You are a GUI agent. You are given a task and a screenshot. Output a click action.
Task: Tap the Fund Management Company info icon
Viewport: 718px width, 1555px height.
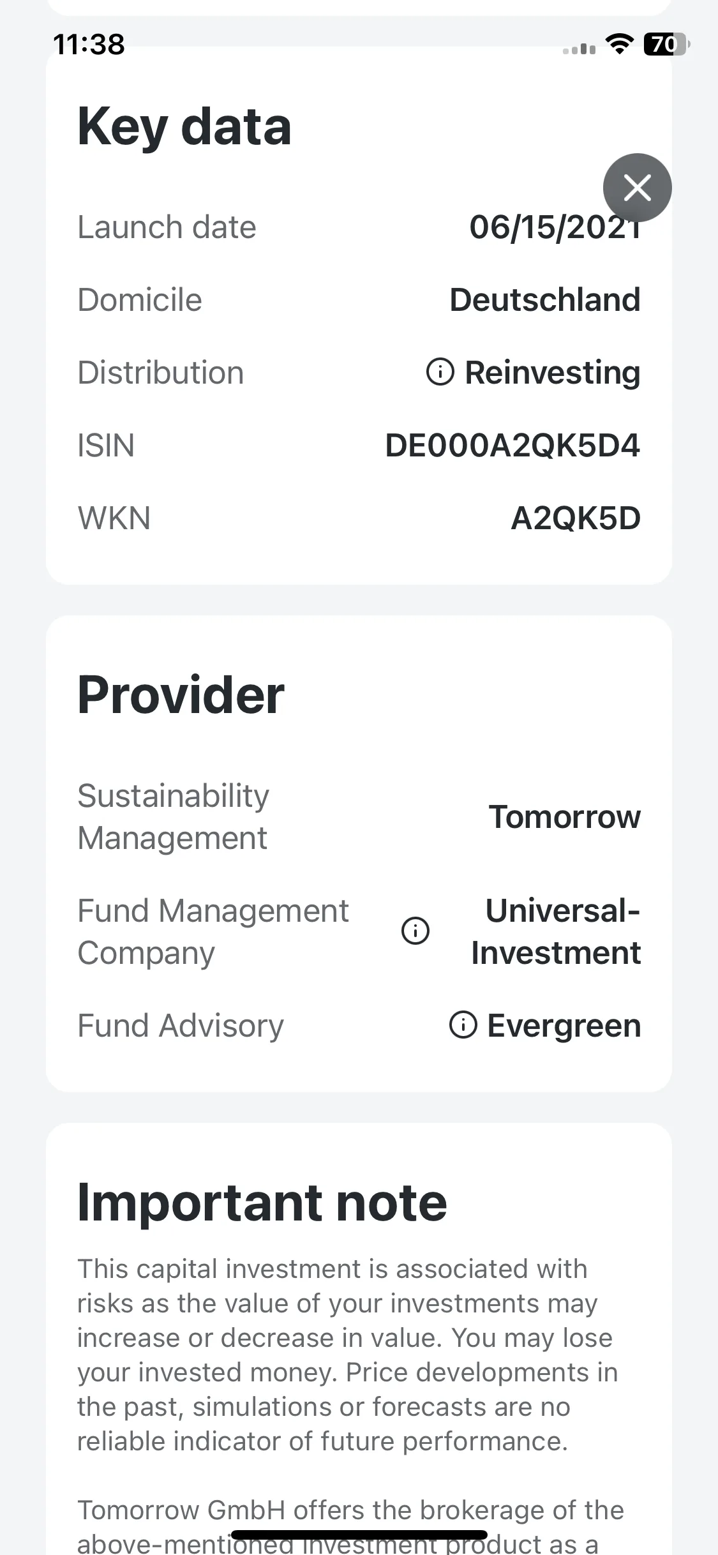click(x=415, y=931)
